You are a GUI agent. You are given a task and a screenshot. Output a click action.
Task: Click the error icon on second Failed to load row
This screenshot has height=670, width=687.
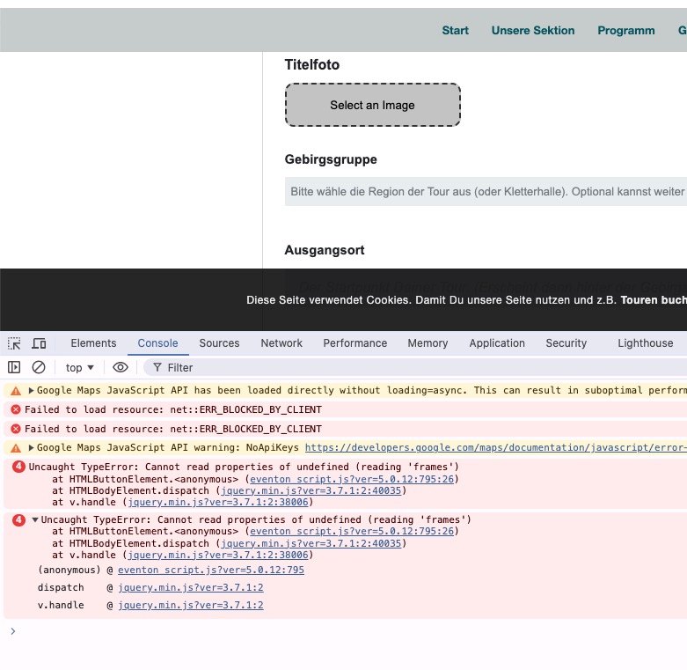(16, 429)
